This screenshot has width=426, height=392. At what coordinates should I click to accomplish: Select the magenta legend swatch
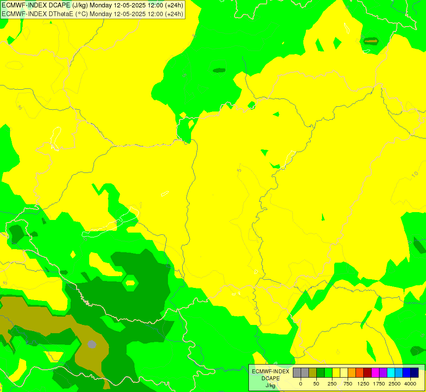[375, 372]
